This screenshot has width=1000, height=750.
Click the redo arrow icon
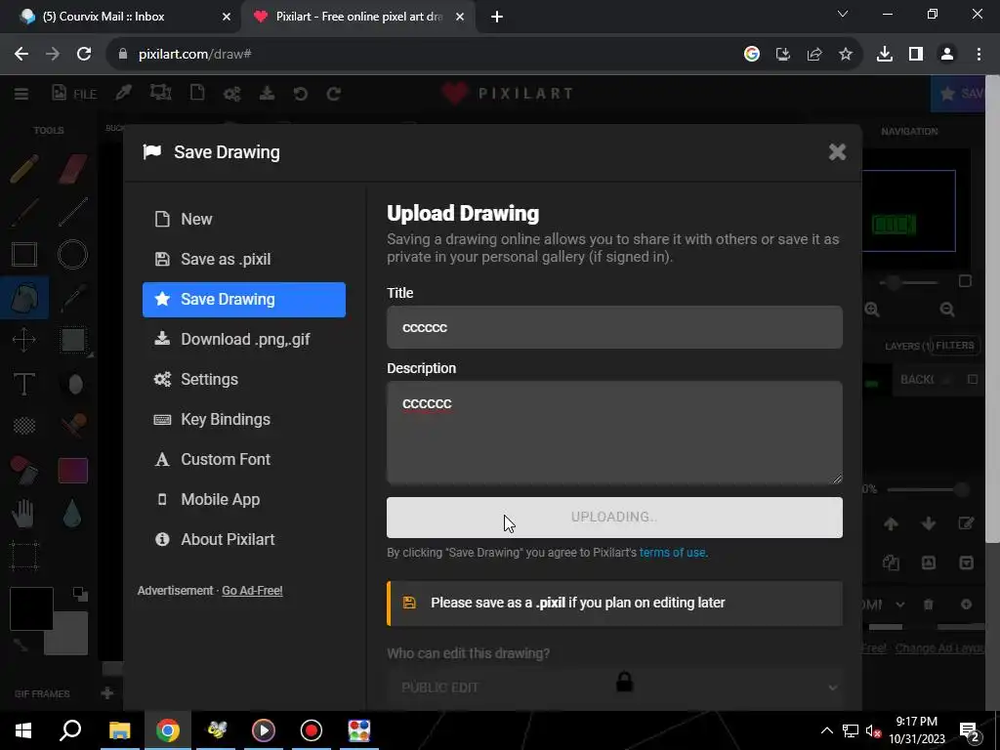(x=334, y=94)
